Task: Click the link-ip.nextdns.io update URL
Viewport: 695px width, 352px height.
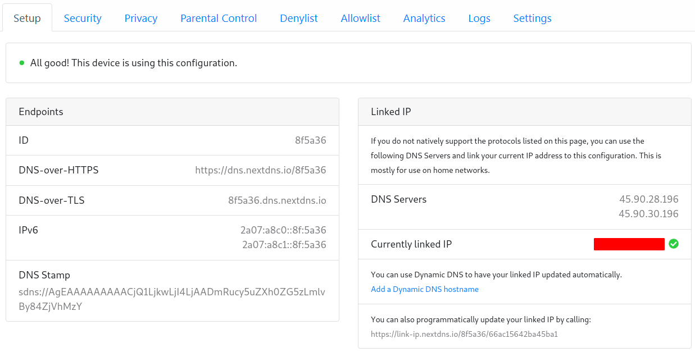Action: tap(464, 334)
